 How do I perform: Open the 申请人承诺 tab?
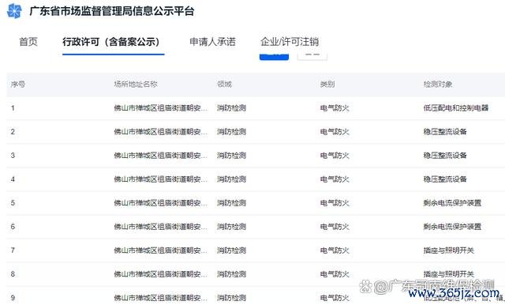point(212,42)
